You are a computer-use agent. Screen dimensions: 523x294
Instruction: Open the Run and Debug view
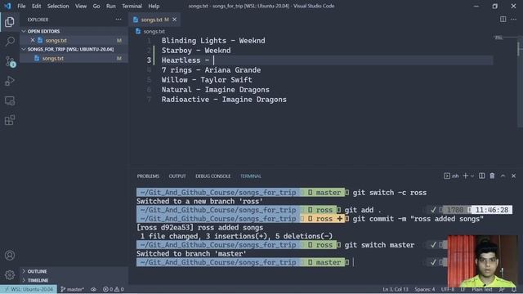[x=10, y=81]
